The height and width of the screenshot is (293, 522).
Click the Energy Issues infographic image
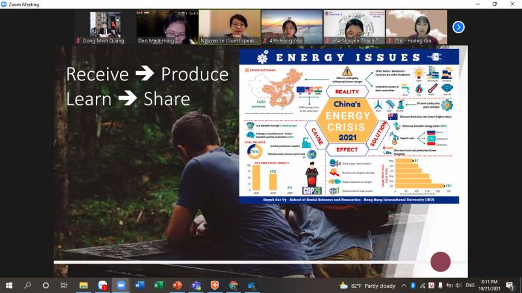click(349, 126)
